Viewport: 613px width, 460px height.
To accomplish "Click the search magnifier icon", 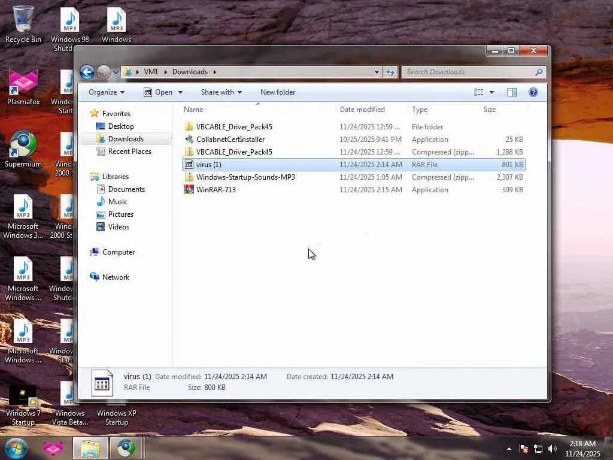I will click(539, 72).
